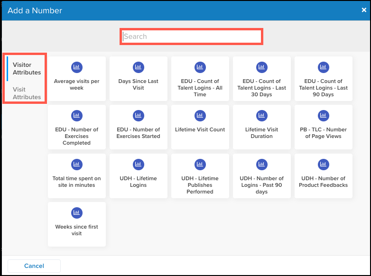Select the Days Since Last Visit icon

click(138, 67)
